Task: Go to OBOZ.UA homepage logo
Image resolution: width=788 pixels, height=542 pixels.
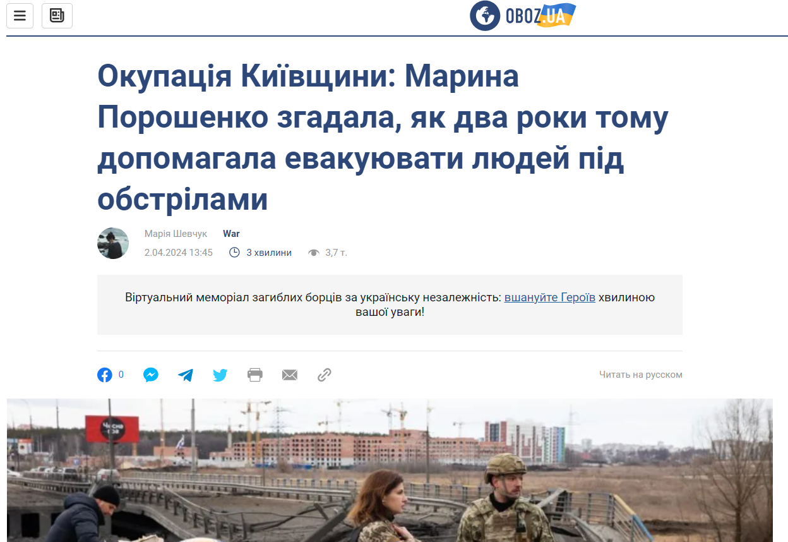Action: [523, 16]
